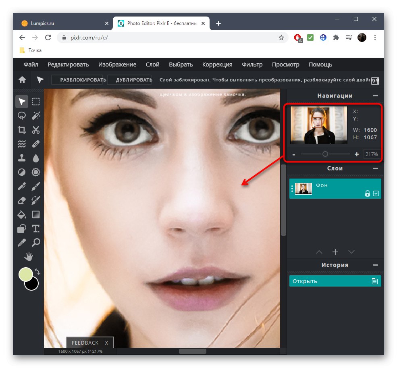Image resolution: width=397 pixels, height=368 pixels.
Task: Zoom in with the navigator plus button
Action: [357, 154]
